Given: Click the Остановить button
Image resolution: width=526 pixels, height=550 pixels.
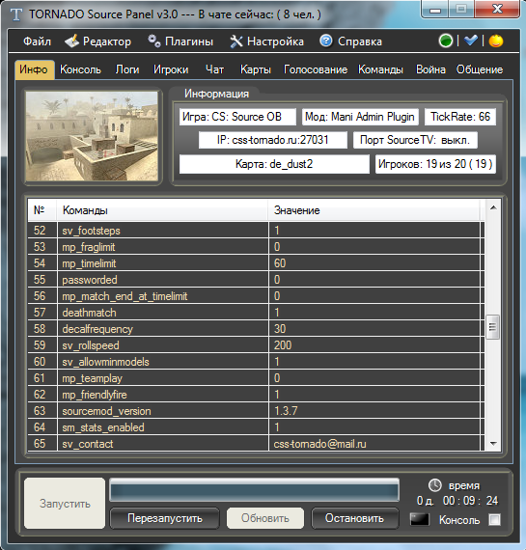Looking at the screenshot, I should [355, 518].
